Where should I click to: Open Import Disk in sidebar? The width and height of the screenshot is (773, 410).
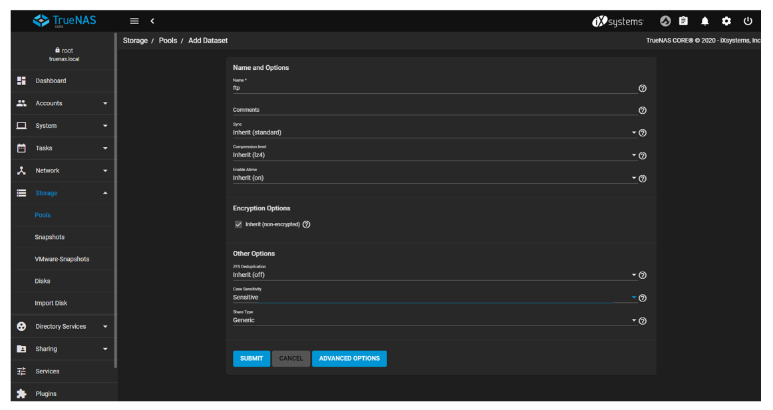click(51, 303)
